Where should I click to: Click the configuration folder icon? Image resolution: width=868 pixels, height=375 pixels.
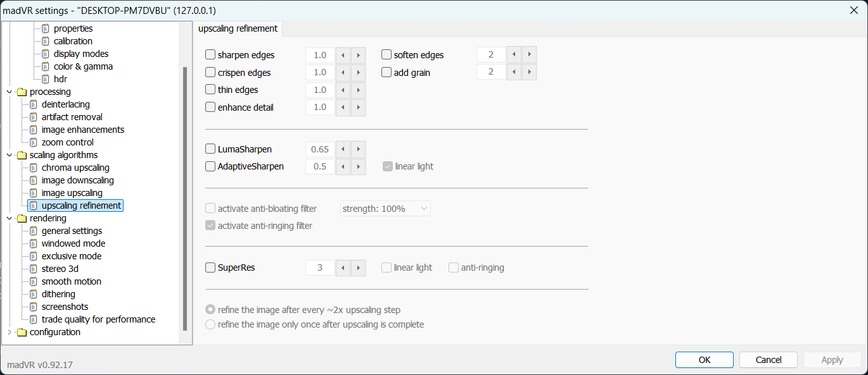(22, 332)
